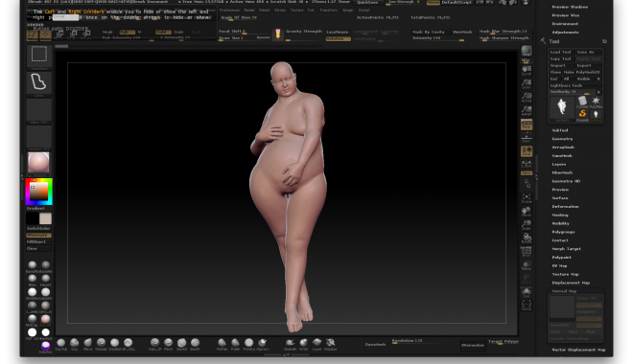Click the SwitchColor button
The height and width of the screenshot is (364, 633).
coord(38,229)
